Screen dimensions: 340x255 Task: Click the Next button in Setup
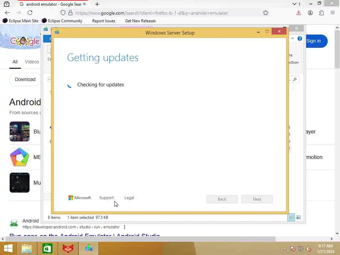pos(257,199)
